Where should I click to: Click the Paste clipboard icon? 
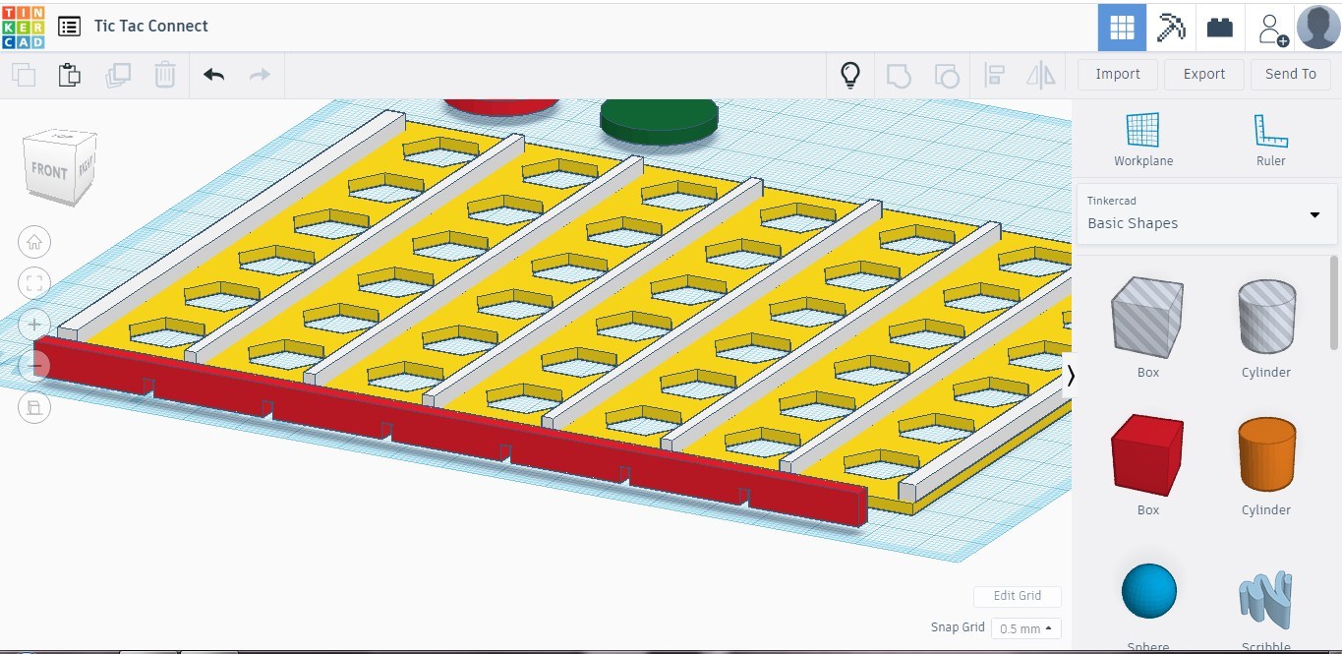coord(69,75)
